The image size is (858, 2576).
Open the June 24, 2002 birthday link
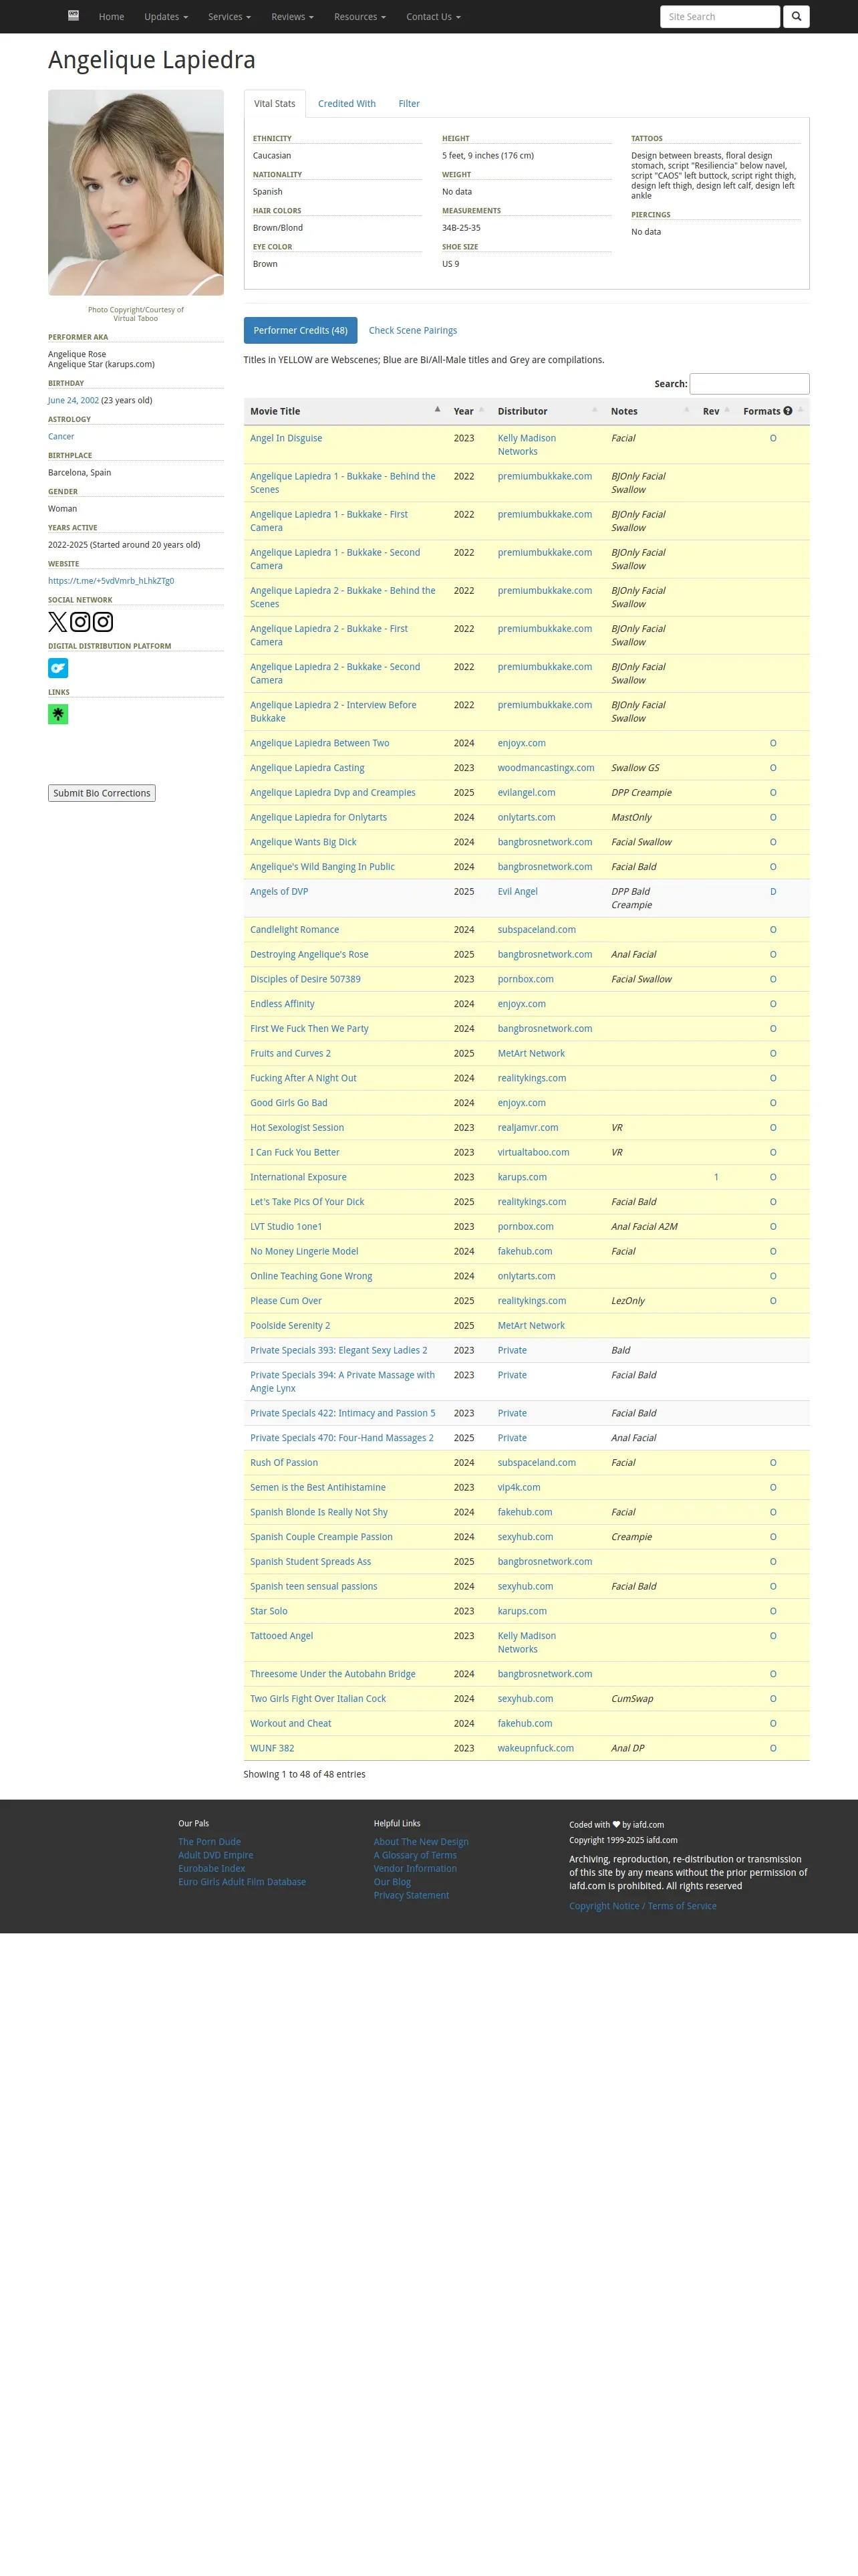(73, 400)
